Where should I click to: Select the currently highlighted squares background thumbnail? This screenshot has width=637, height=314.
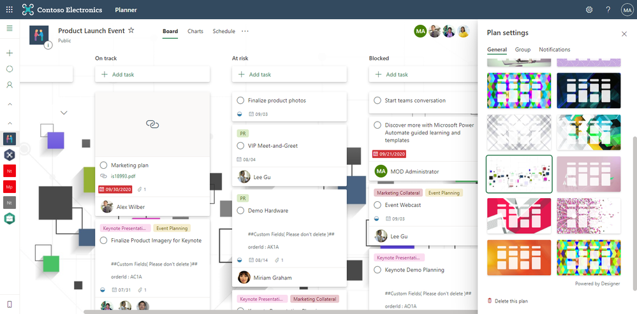519,174
